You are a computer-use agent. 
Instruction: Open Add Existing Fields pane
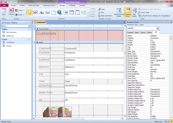pyautogui.click(x=119, y=13)
